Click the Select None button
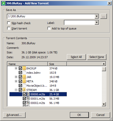Viewport: 113px width, 121px height. pyautogui.click(x=97, y=57)
